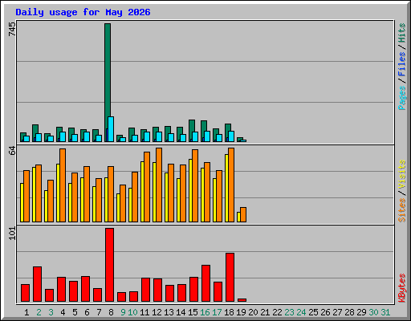Select day 5 on the date axis
411x321 pixels.
pyautogui.click(x=75, y=312)
